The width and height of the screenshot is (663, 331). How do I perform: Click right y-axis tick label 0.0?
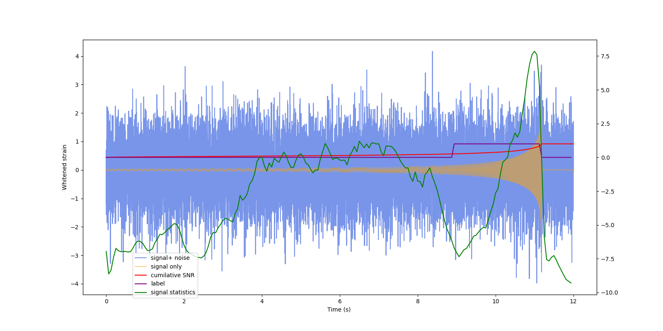605,158
